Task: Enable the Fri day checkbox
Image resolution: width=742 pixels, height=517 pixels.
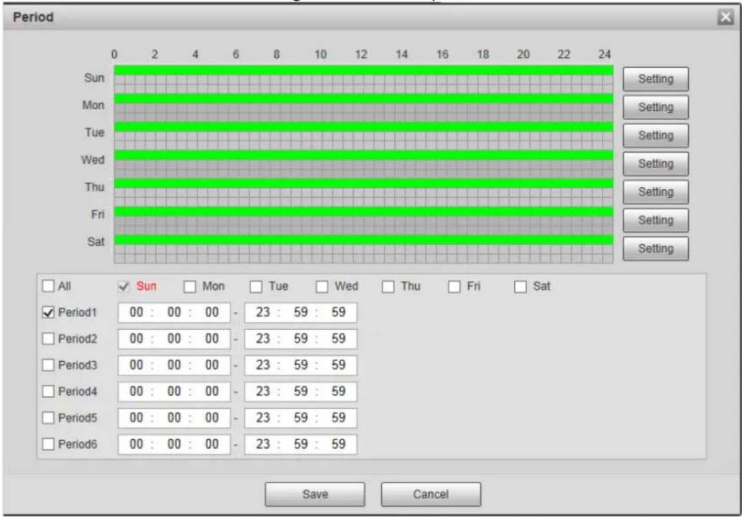Action: pyautogui.click(x=454, y=287)
